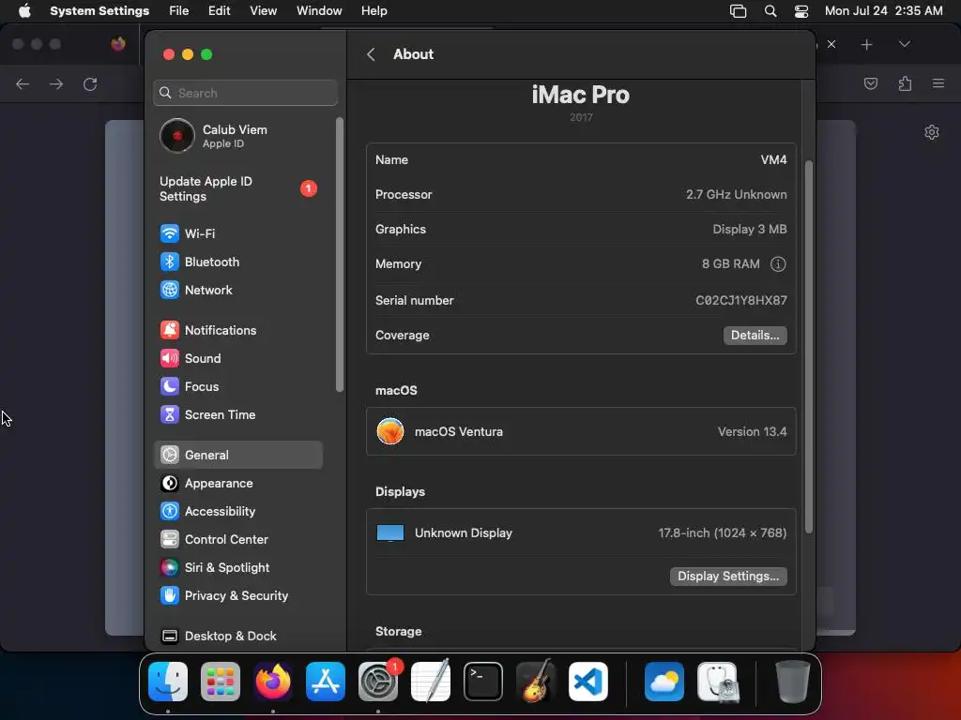Click Stage Manager menu bar icon

click(738, 11)
